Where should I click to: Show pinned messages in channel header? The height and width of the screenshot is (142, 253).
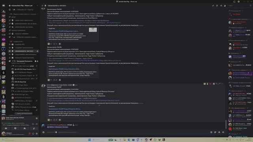[221, 6]
